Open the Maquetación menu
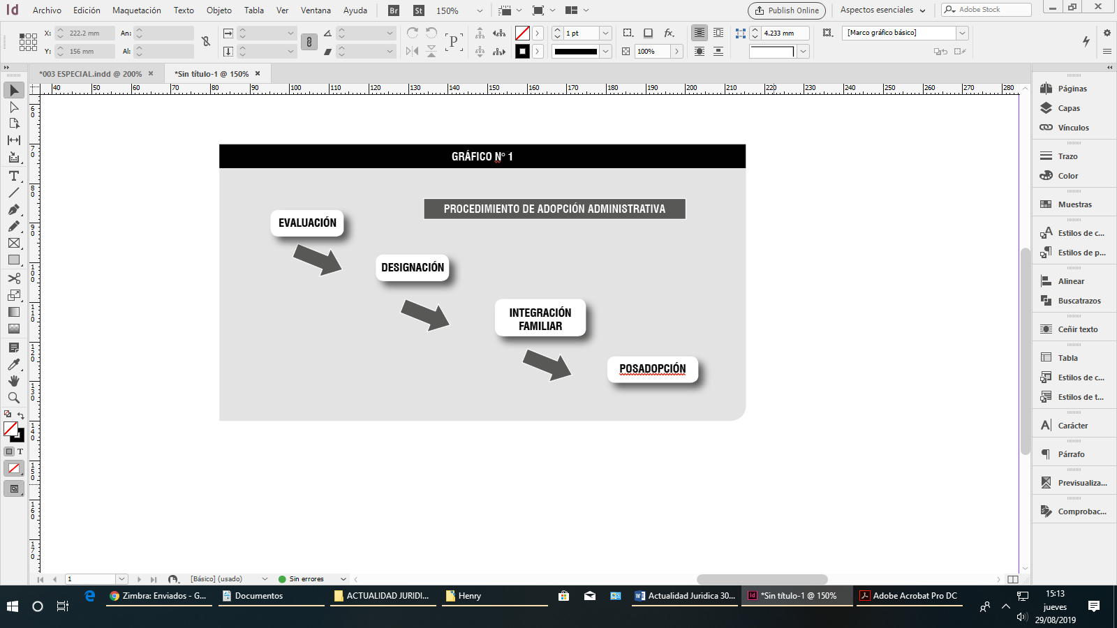This screenshot has height=628, width=1117. (x=137, y=10)
